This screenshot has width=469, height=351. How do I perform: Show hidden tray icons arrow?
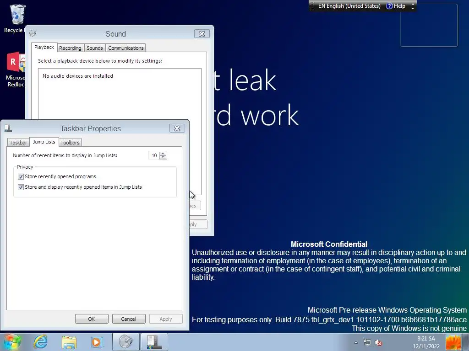356,342
